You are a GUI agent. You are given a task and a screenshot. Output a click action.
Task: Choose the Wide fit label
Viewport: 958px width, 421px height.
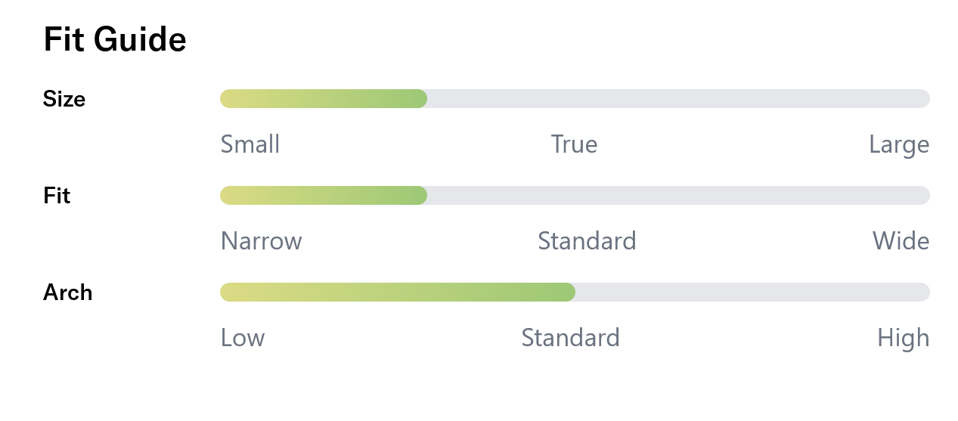[901, 241]
